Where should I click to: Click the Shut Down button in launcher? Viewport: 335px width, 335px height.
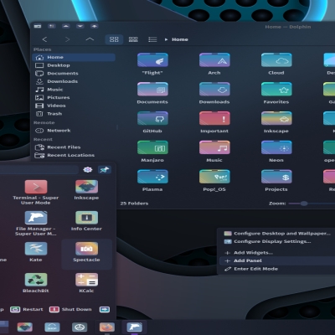70,309
